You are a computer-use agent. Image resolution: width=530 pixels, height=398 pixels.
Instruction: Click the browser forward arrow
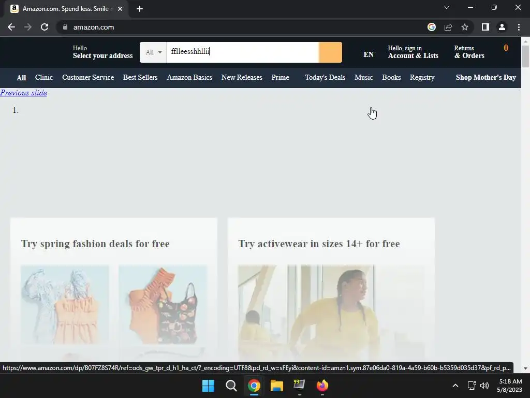28,27
